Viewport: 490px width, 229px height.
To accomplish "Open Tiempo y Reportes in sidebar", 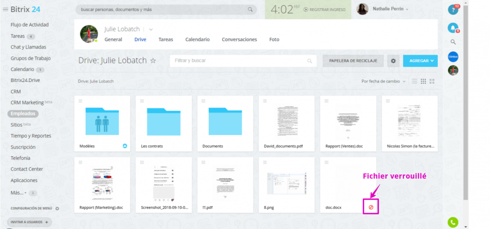I will [31, 136].
